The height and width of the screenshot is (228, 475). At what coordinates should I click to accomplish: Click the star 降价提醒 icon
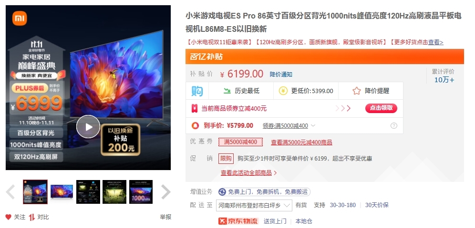click(357, 91)
